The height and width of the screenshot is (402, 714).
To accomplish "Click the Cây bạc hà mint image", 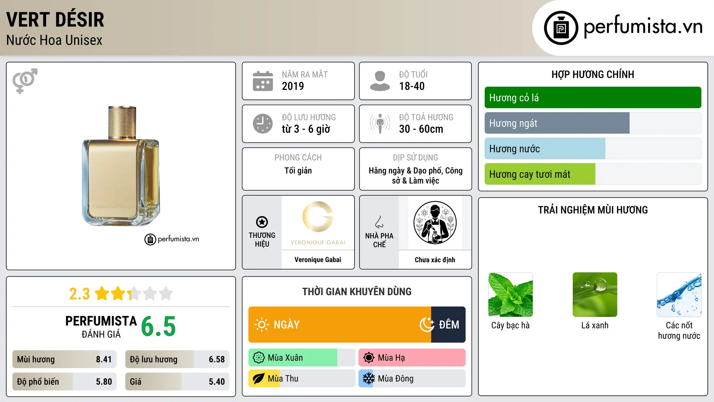I will click(x=510, y=295).
